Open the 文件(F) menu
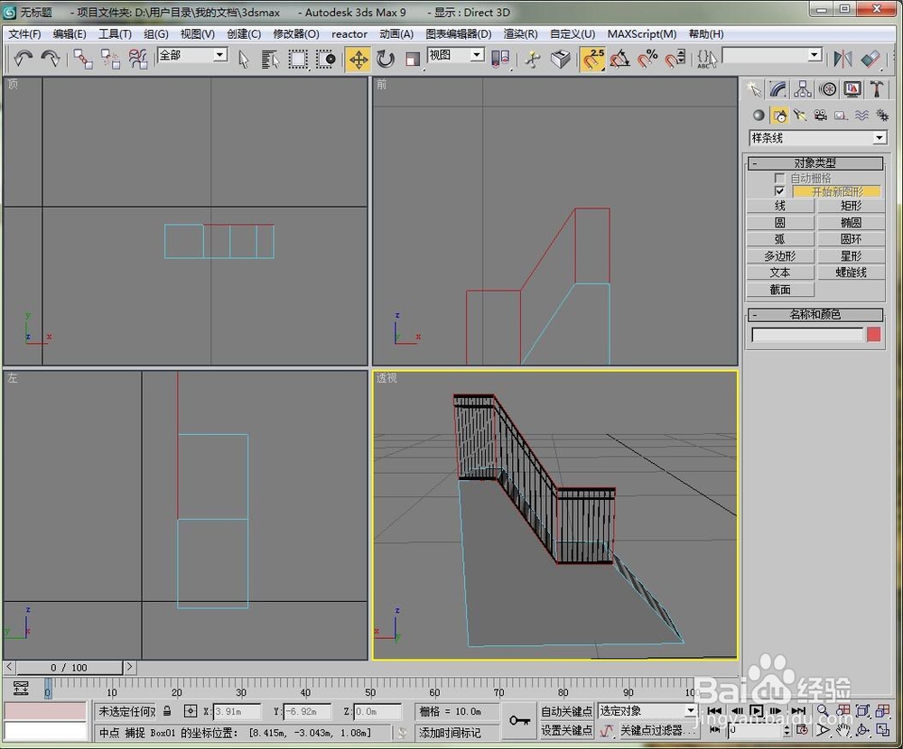Viewport: 903px width, 749px height. tap(24, 34)
